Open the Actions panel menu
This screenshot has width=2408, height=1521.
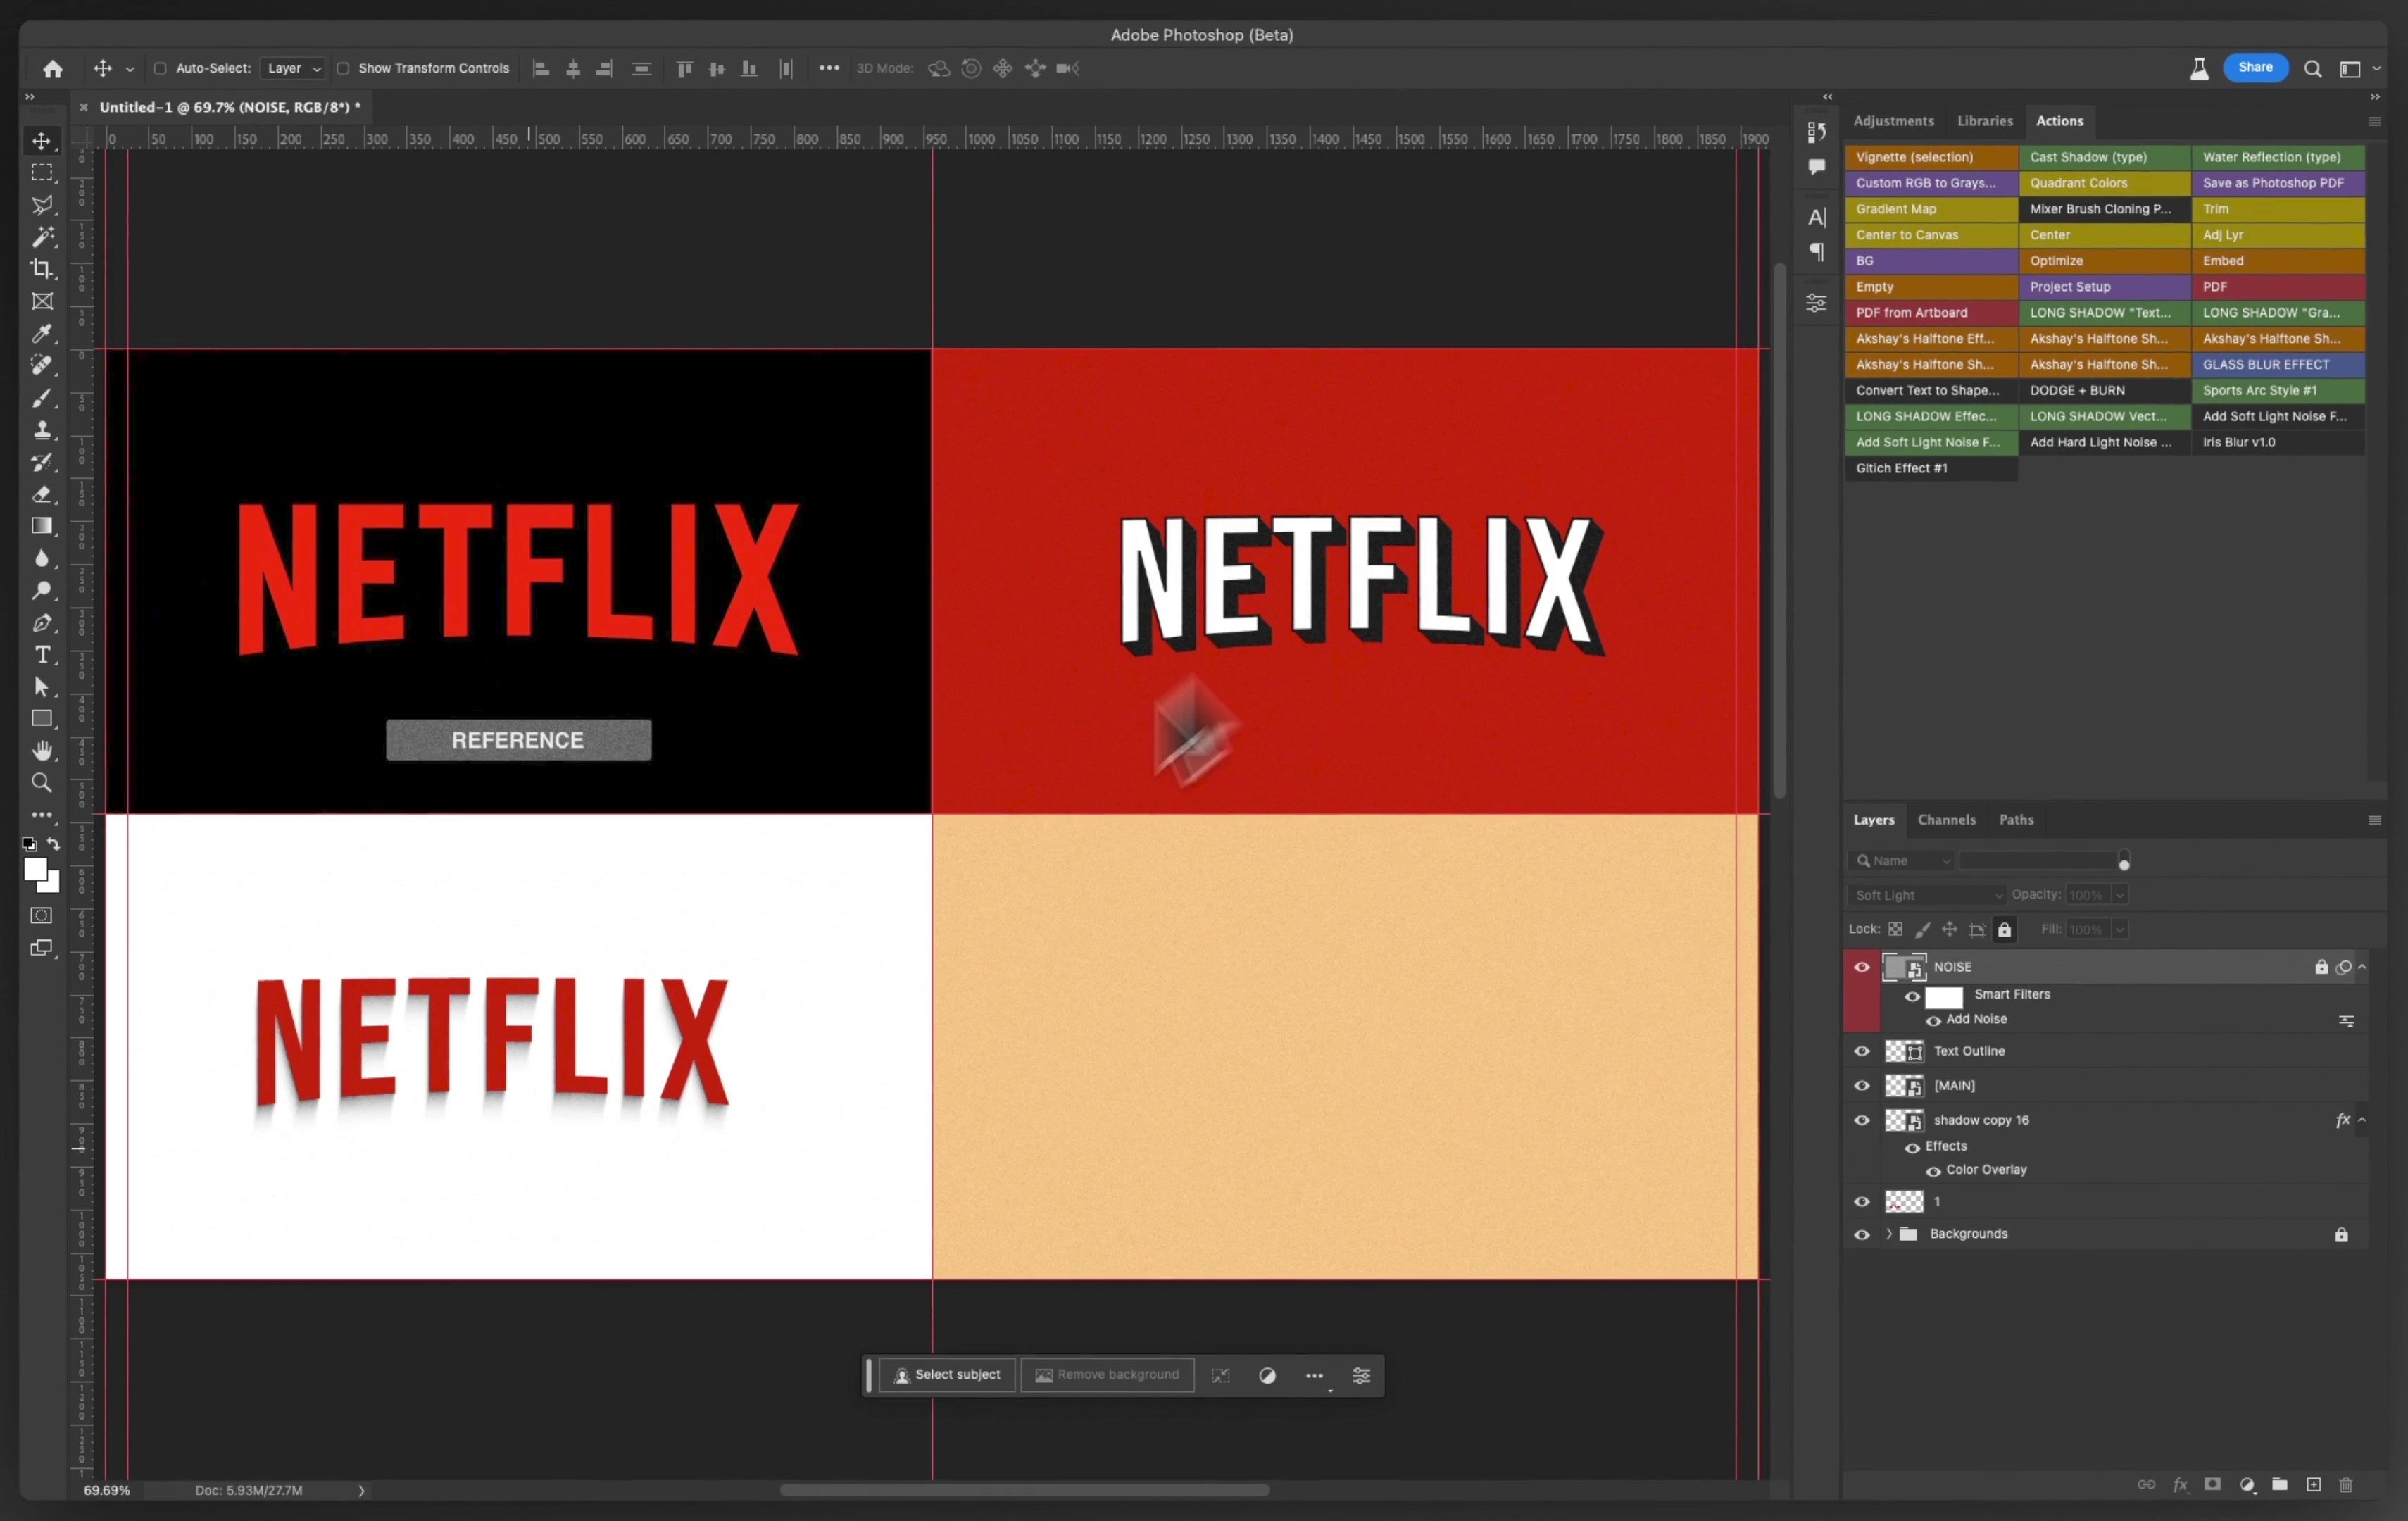tap(2374, 121)
